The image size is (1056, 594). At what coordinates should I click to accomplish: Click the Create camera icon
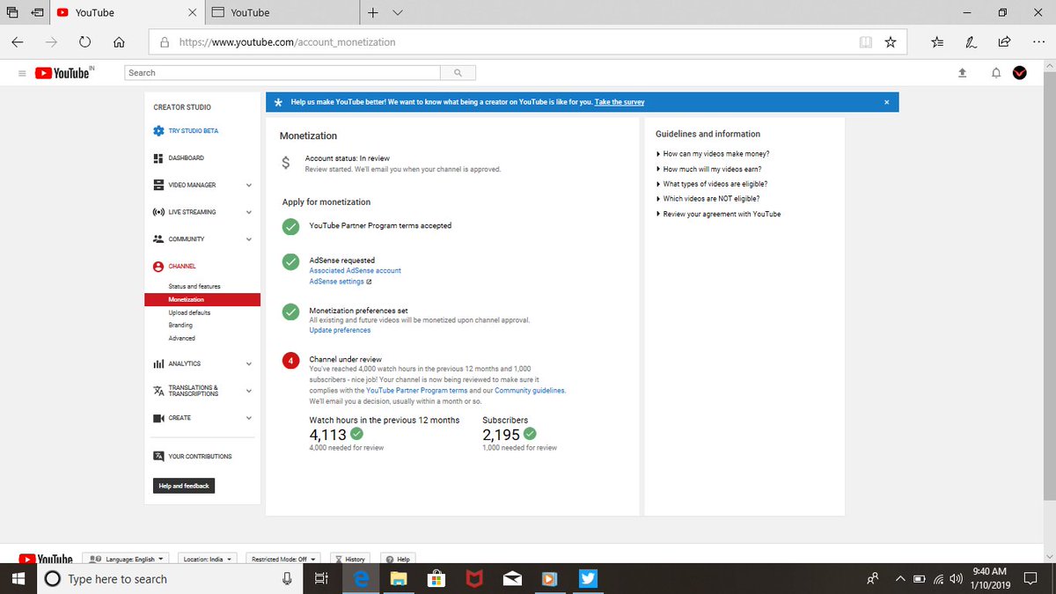tap(158, 418)
